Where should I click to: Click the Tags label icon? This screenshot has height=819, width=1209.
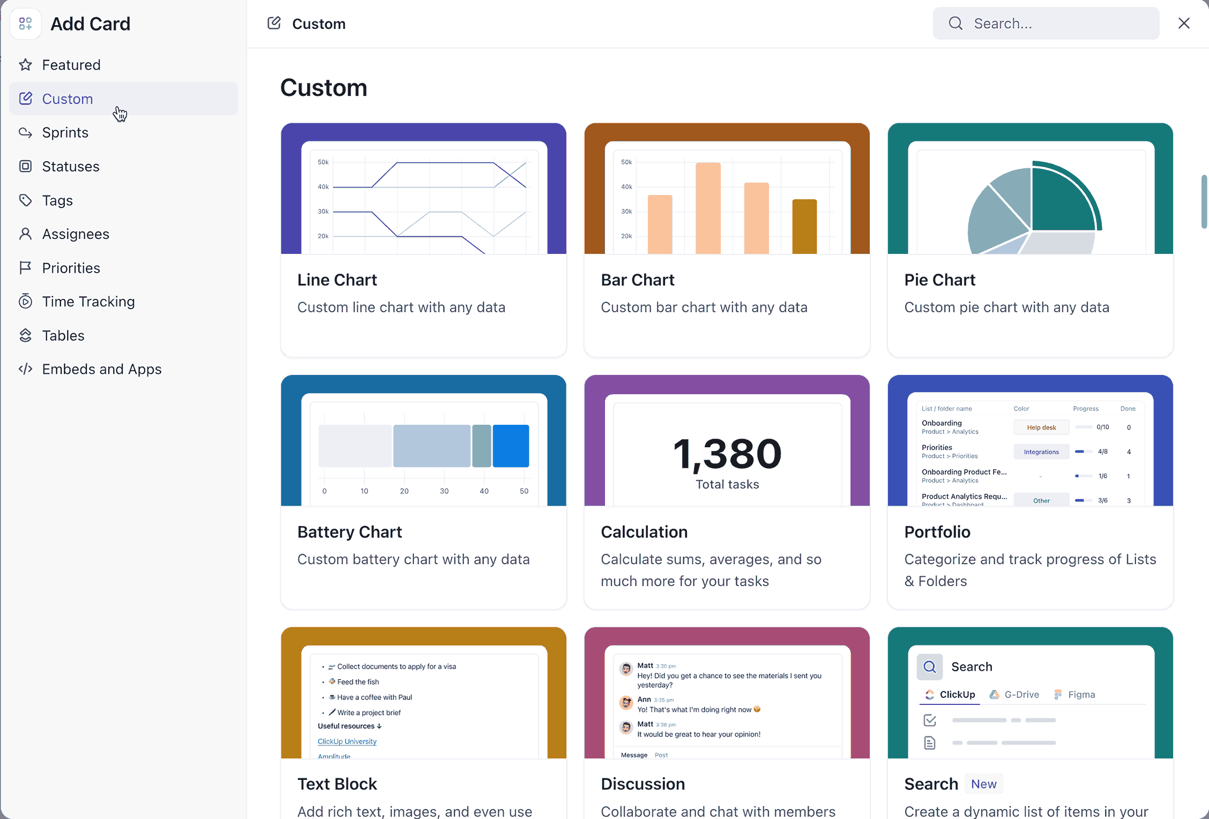coord(25,200)
